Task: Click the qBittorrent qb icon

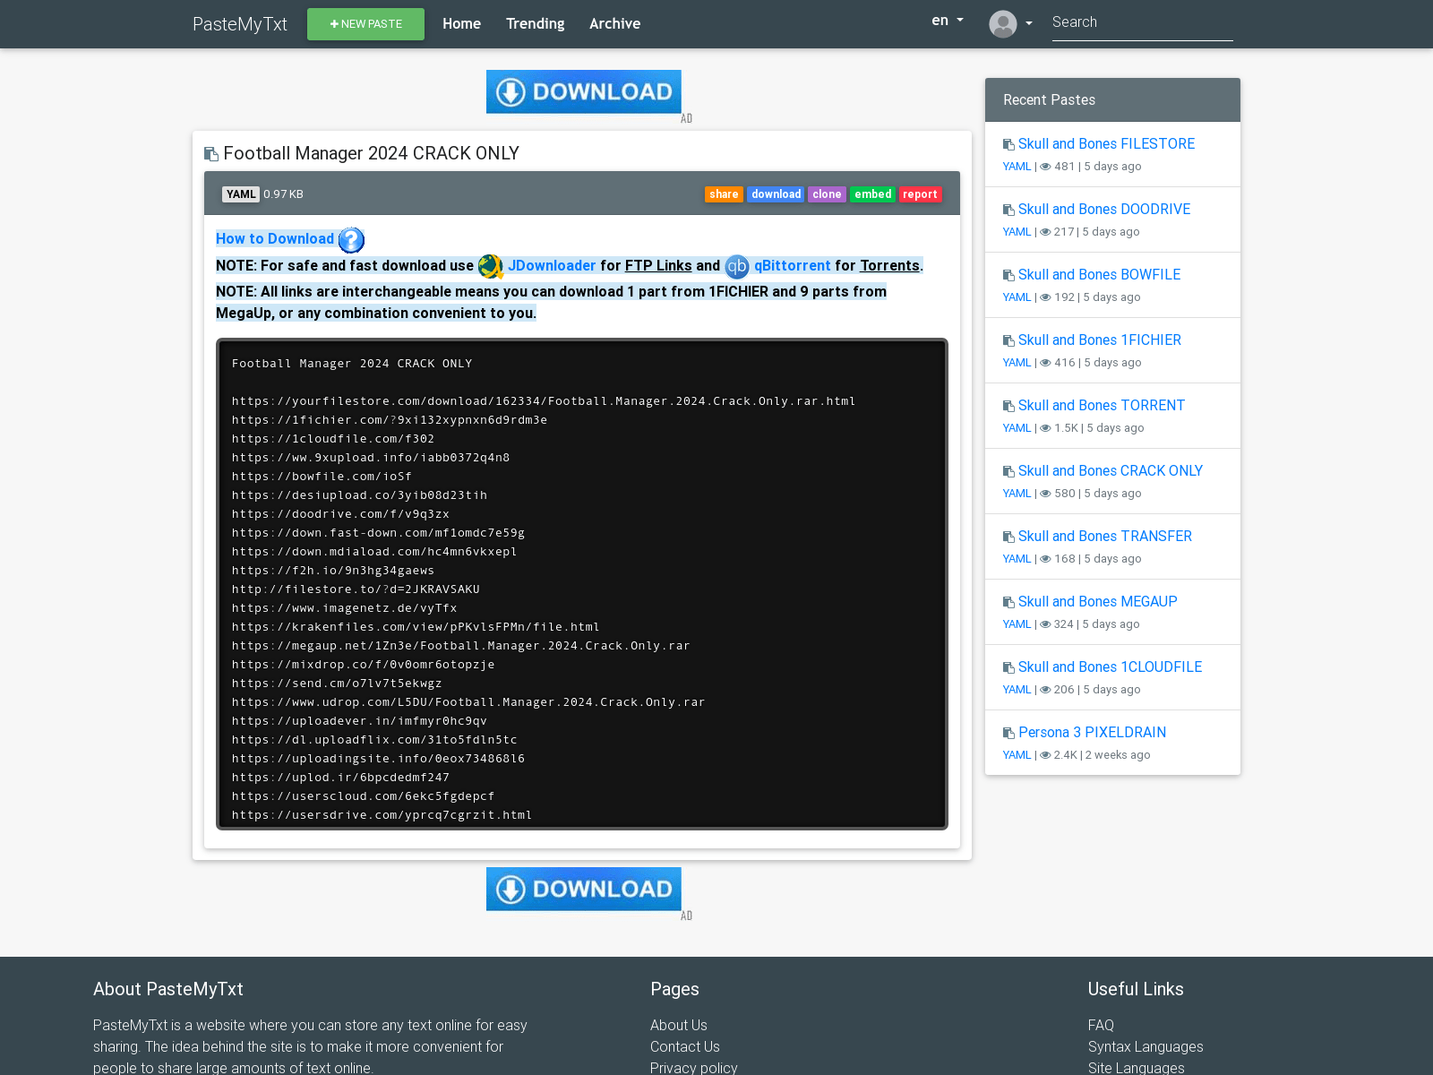Action: click(737, 266)
